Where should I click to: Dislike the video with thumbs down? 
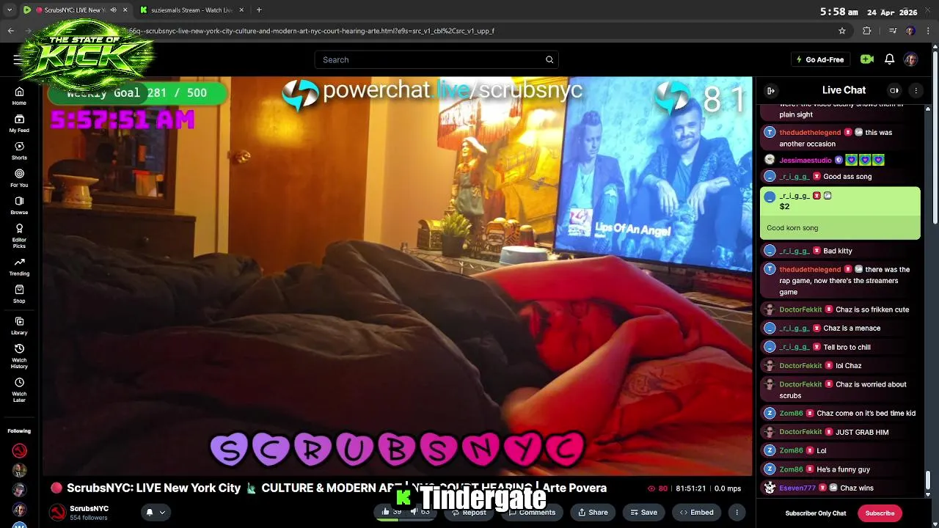point(420,512)
